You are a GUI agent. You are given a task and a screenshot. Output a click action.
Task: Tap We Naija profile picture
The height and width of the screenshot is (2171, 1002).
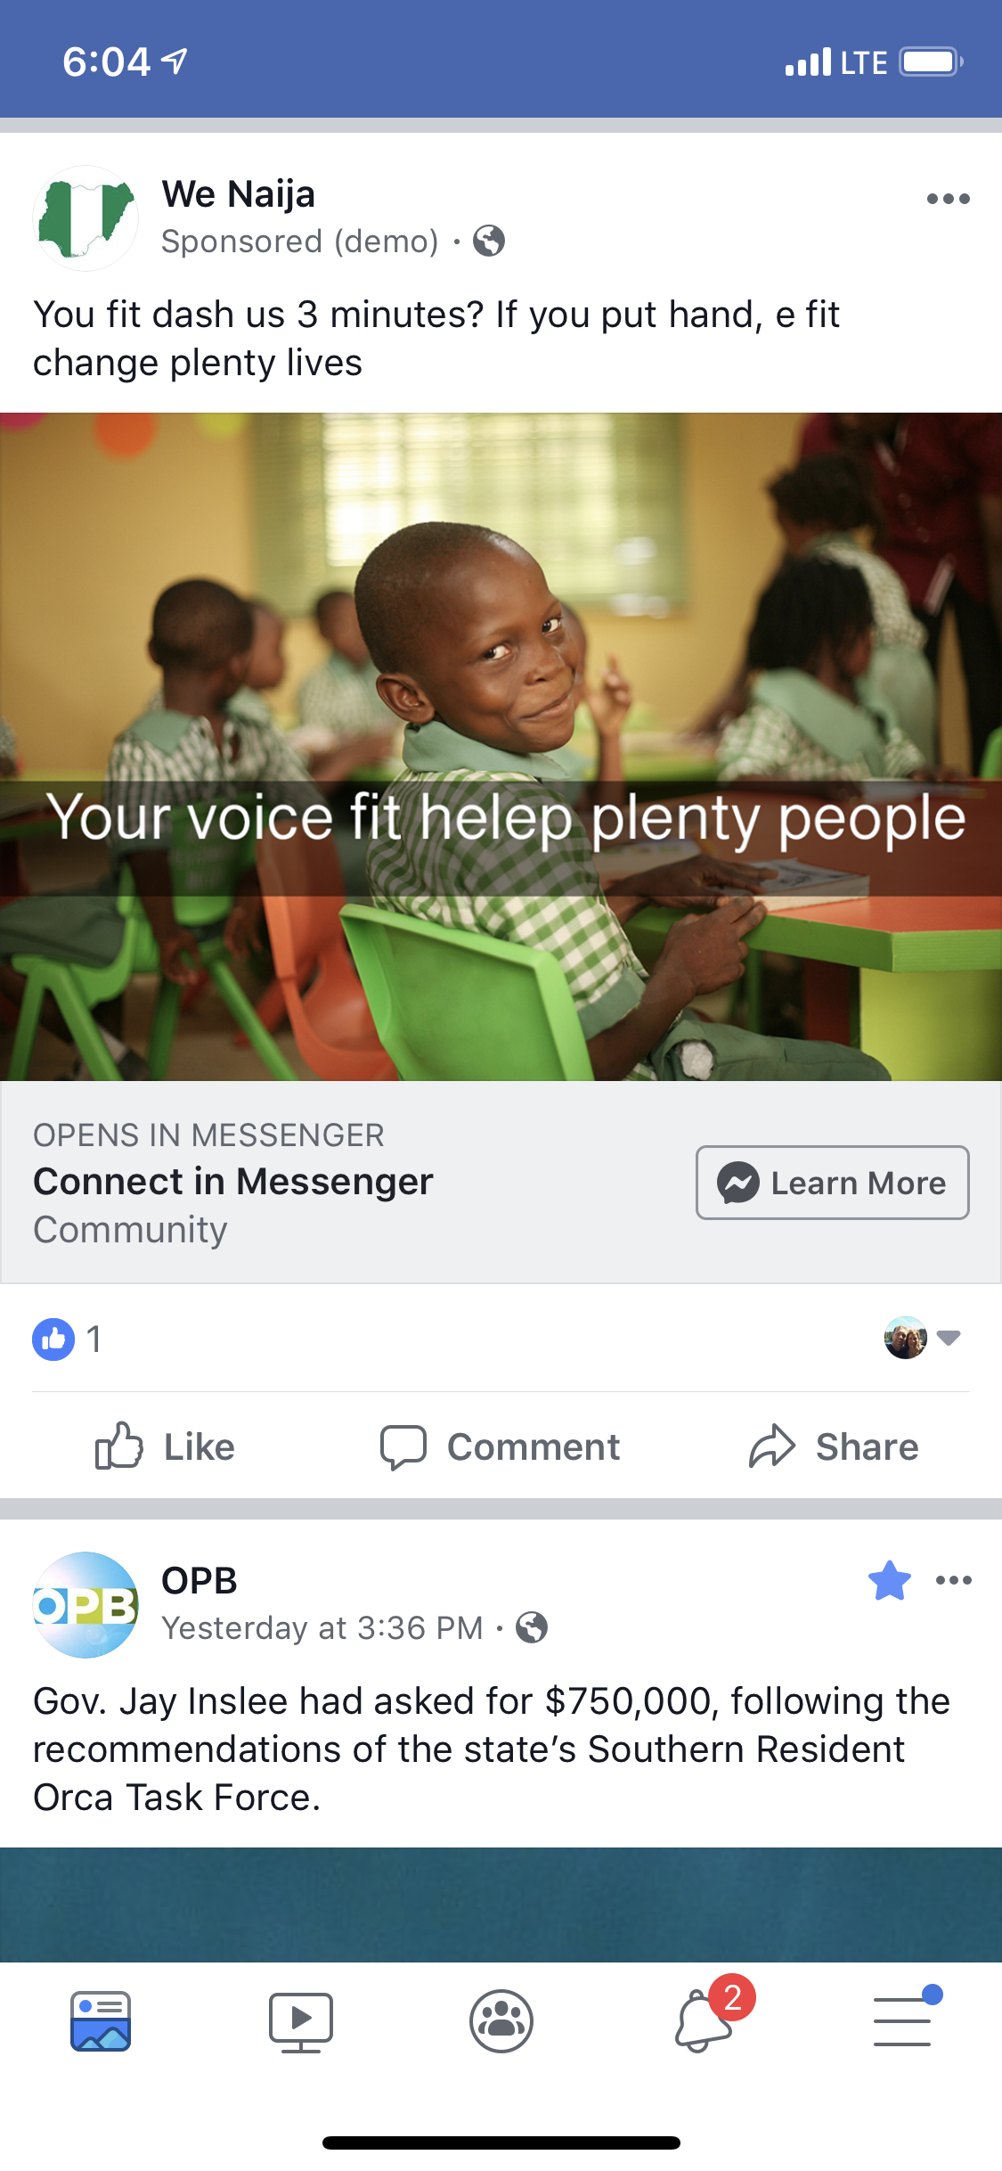coord(86,218)
